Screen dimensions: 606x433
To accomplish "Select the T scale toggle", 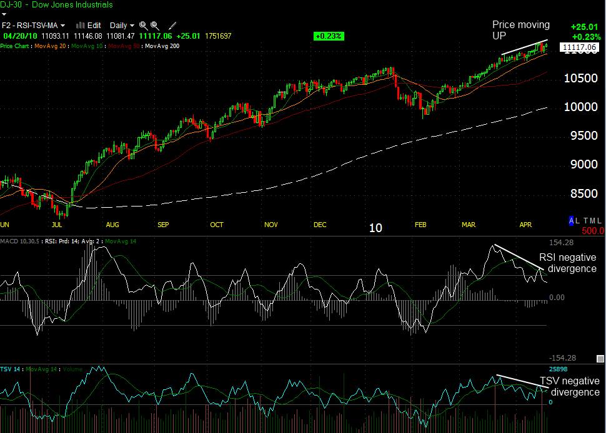I will tap(585, 221).
